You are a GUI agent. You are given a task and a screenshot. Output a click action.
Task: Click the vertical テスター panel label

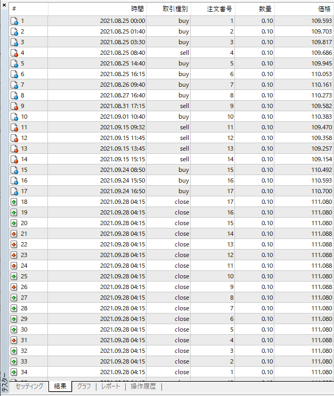click(x=4, y=382)
